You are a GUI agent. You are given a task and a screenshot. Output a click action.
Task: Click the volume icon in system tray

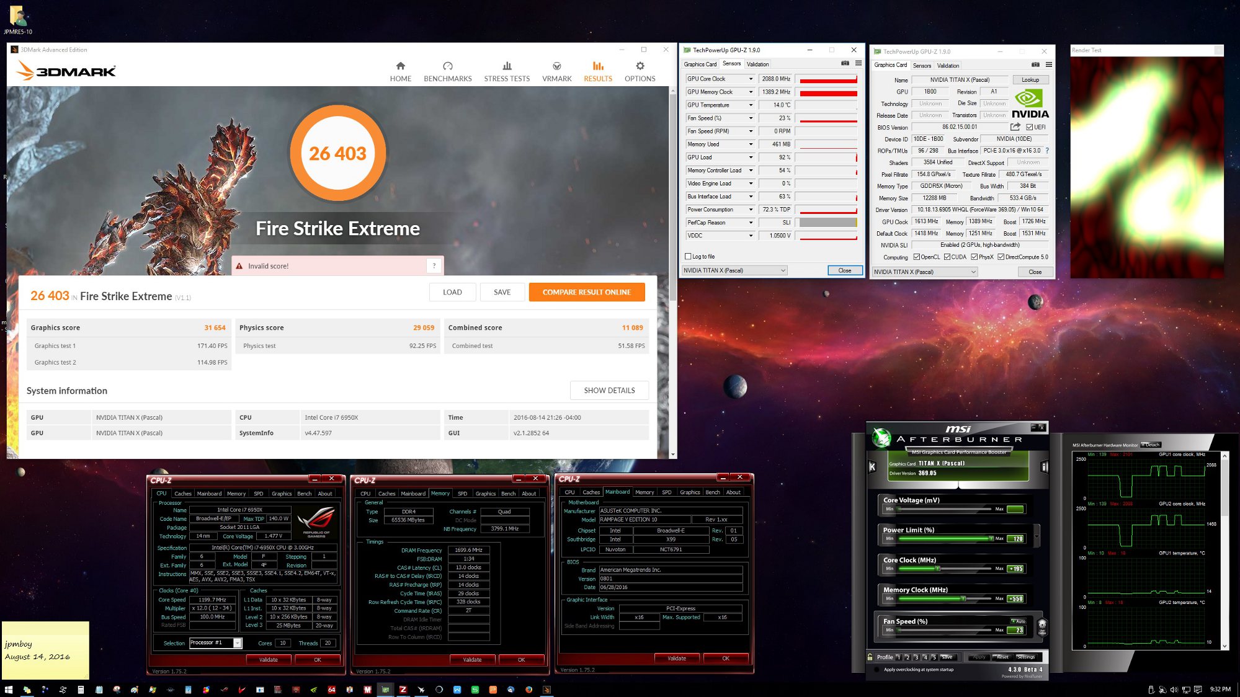pos(1174,689)
